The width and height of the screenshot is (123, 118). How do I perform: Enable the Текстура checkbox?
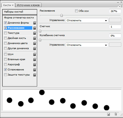[x=5, y=33]
